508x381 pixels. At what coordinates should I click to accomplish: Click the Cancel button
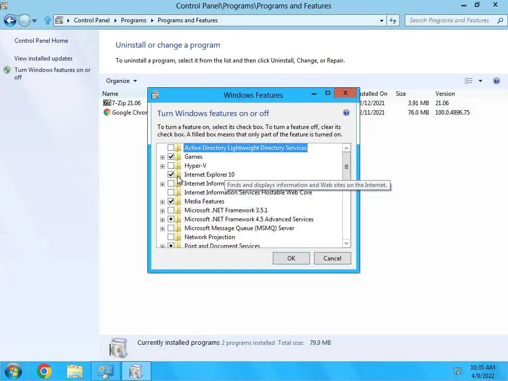tap(332, 258)
